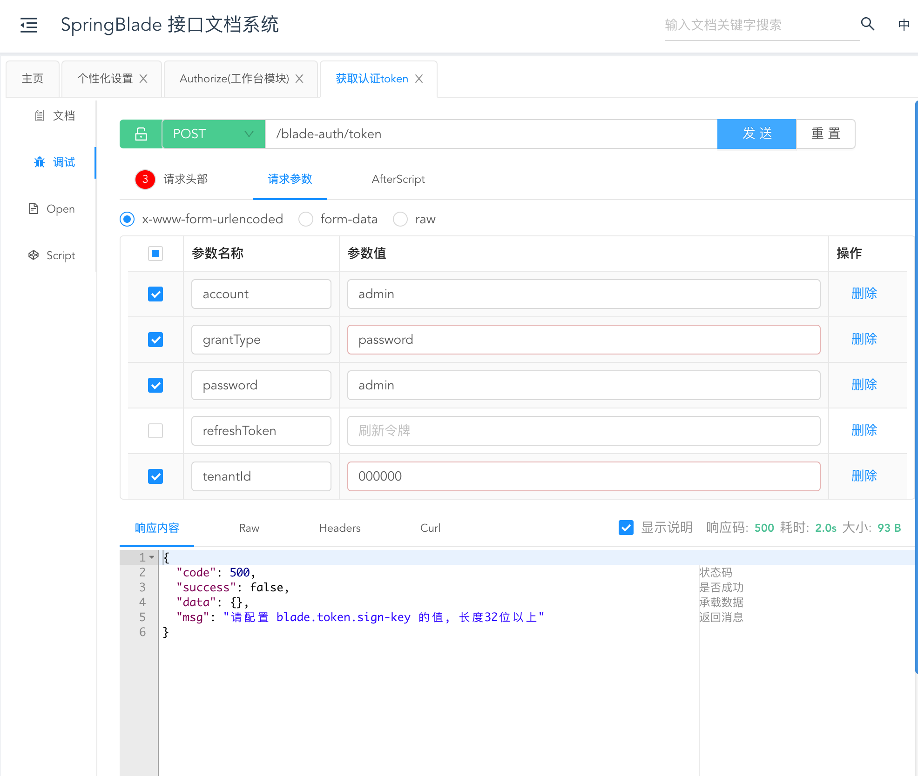The image size is (918, 776).
Task: Select the raw radio button
Action: point(400,219)
